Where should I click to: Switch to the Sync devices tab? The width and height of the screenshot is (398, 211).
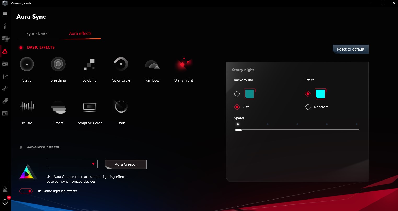point(38,33)
